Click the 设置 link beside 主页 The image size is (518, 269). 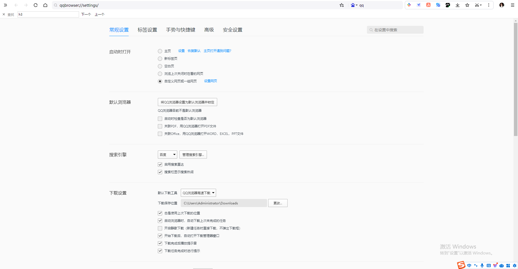181,51
